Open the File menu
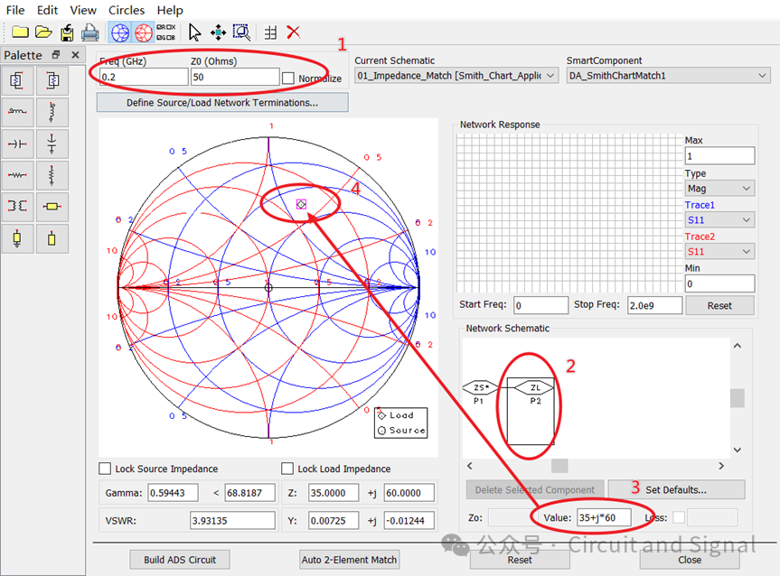Viewport: 780px width, 576px height. [x=15, y=10]
